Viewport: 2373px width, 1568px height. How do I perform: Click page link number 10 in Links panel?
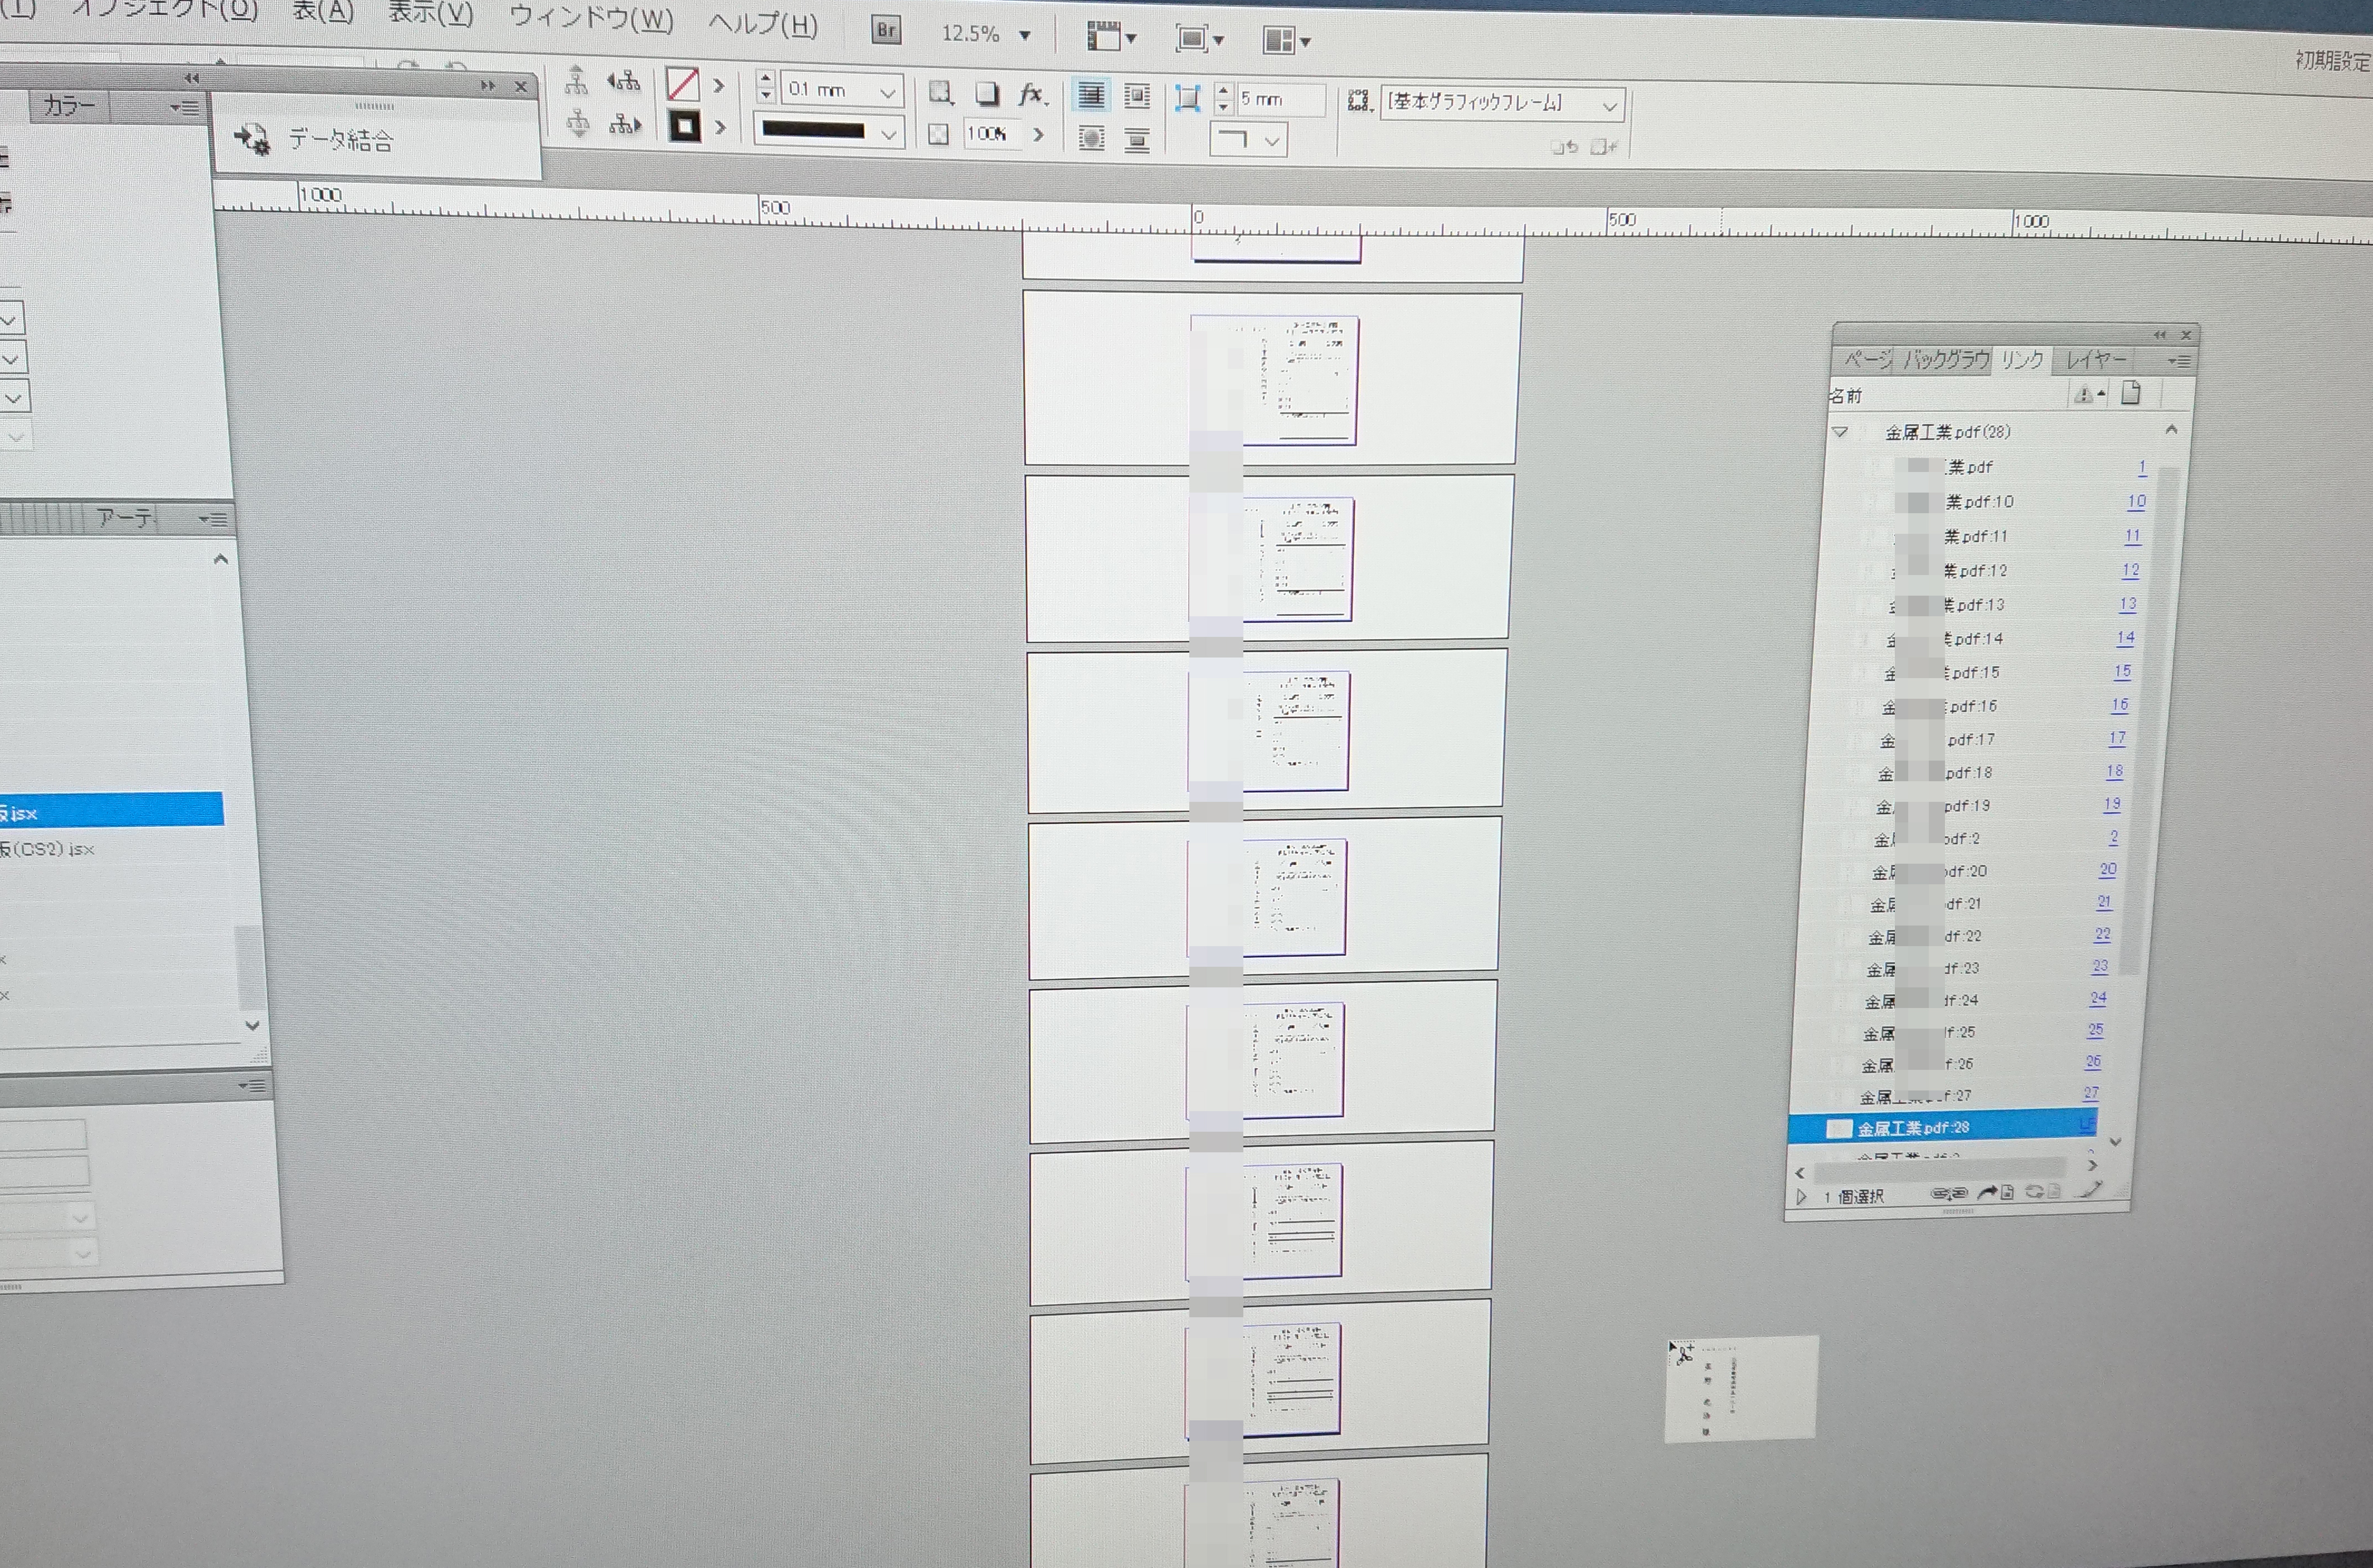[x=2136, y=501]
